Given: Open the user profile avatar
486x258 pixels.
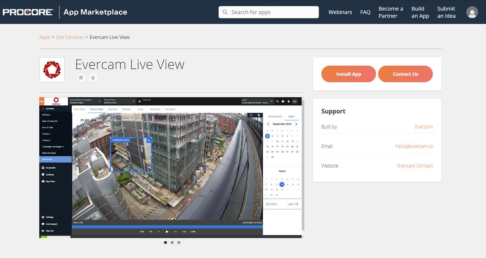Looking at the screenshot, I should pyautogui.click(x=472, y=12).
